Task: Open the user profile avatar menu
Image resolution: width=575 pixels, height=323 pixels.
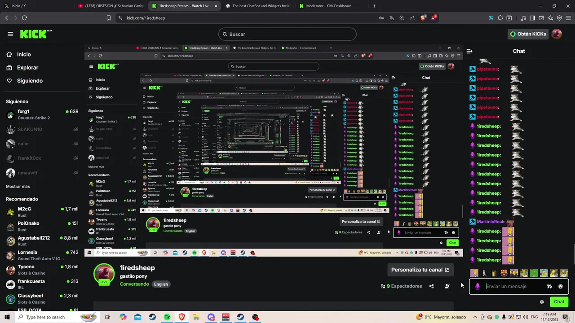Action: (x=557, y=34)
